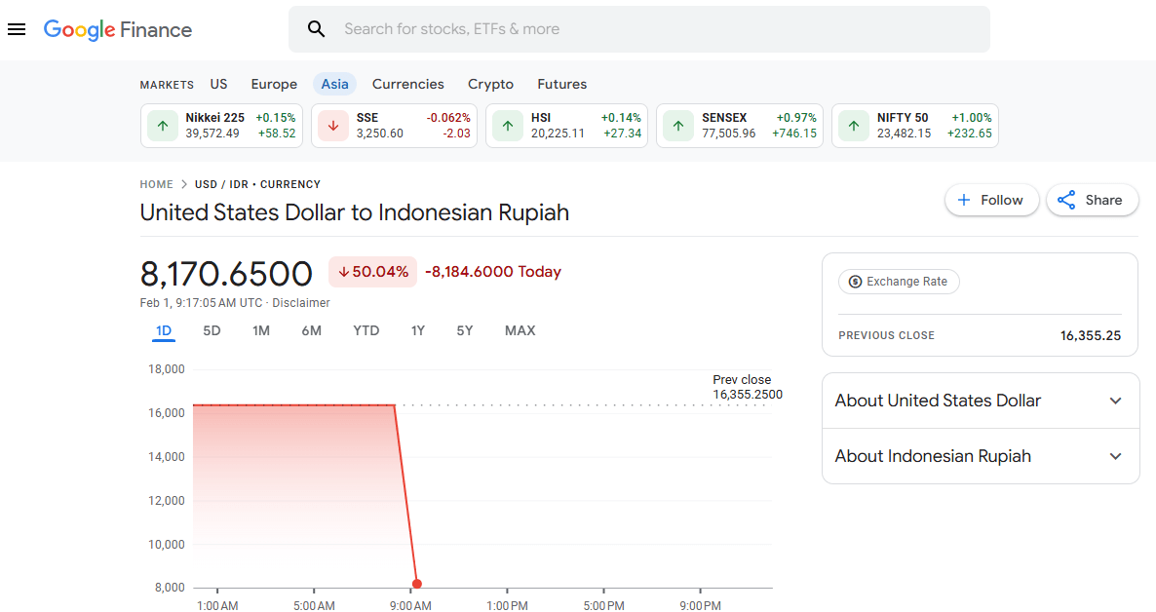The height and width of the screenshot is (612, 1156).
Task: Open the Disclaimer link
Action: 300,302
